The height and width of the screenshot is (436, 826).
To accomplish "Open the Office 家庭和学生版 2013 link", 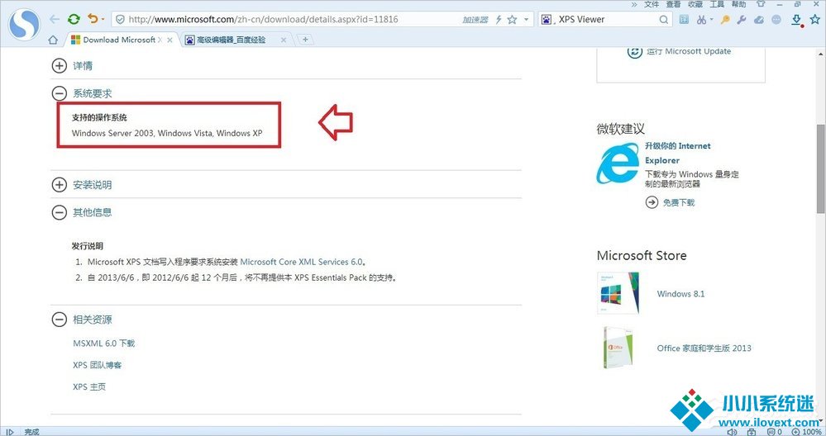I will [x=704, y=348].
